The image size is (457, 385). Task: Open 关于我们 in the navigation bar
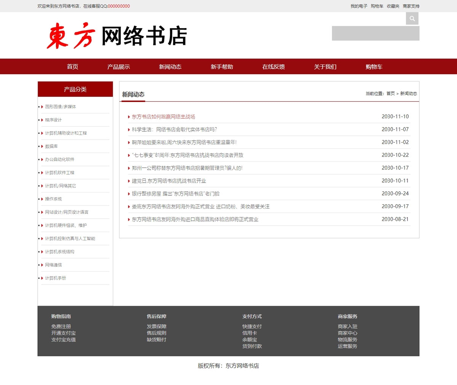click(x=325, y=67)
